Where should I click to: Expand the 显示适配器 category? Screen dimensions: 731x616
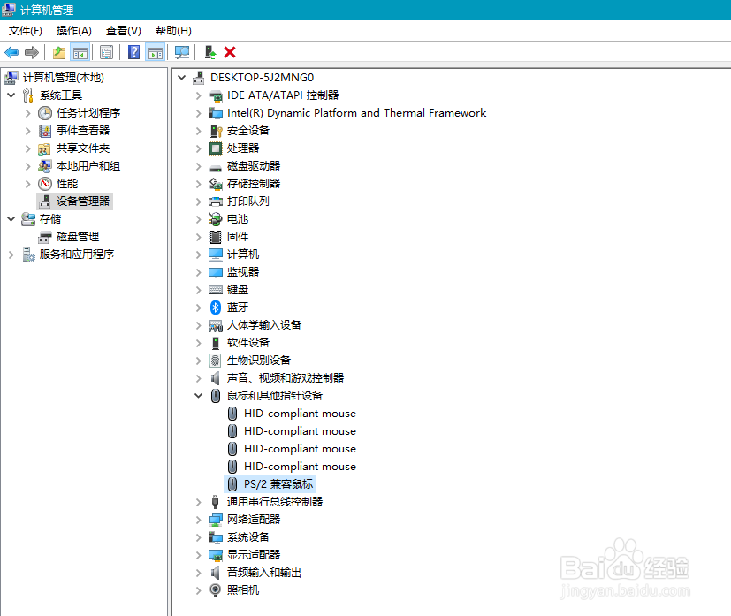pyautogui.click(x=199, y=555)
